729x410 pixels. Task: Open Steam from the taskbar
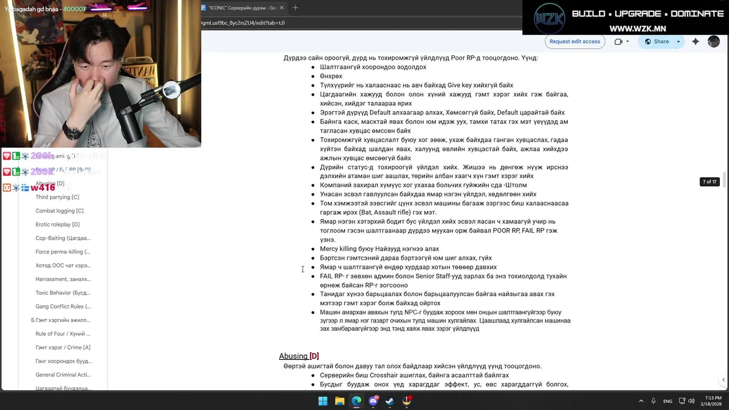point(390,401)
